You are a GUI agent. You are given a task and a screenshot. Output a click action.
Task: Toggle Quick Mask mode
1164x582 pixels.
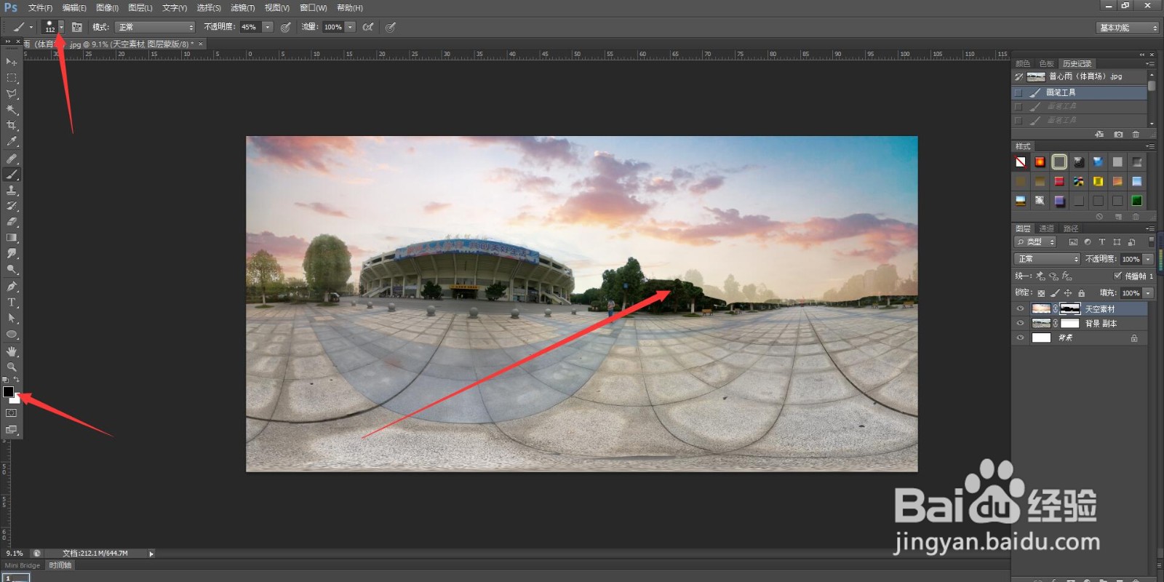[x=11, y=413]
